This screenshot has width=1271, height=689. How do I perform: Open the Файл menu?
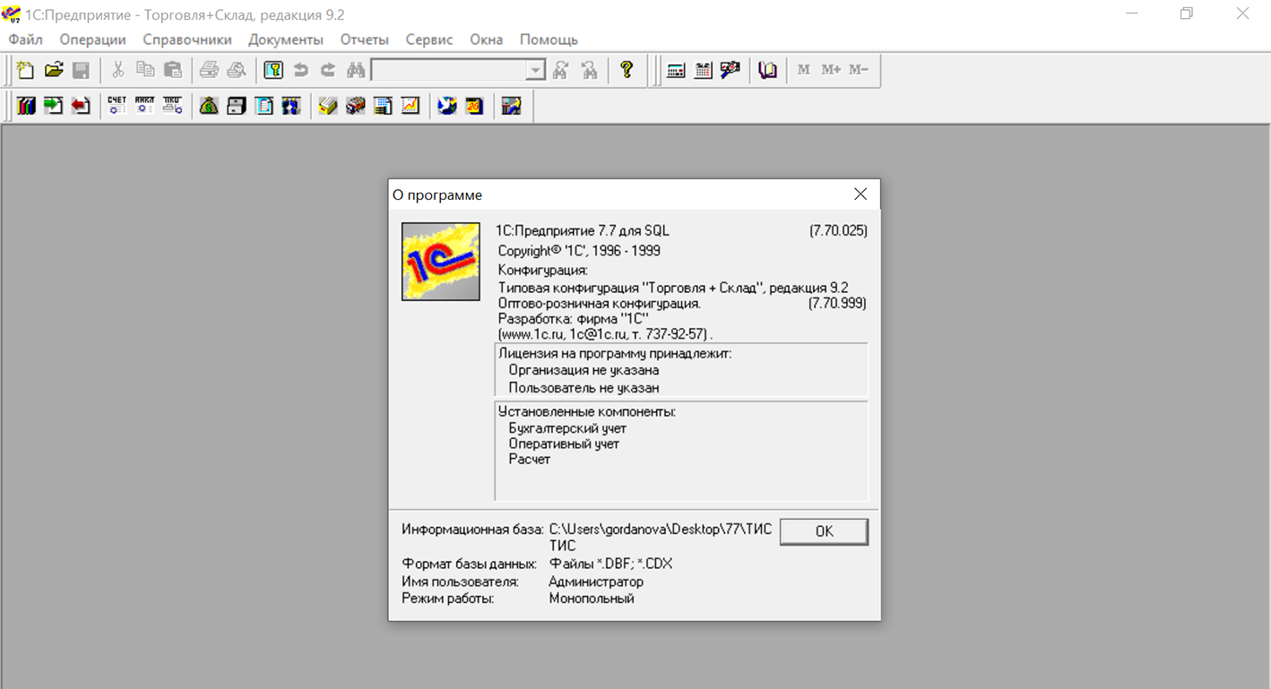25,39
